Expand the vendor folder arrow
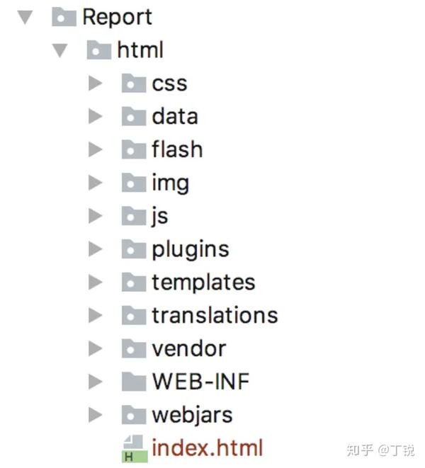The height and width of the screenshot is (468, 425). tap(96, 348)
